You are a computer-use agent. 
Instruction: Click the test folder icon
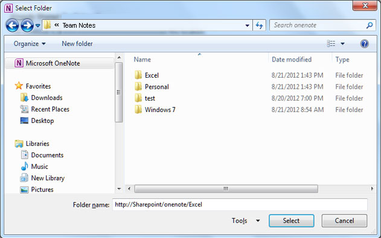point(138,98)
